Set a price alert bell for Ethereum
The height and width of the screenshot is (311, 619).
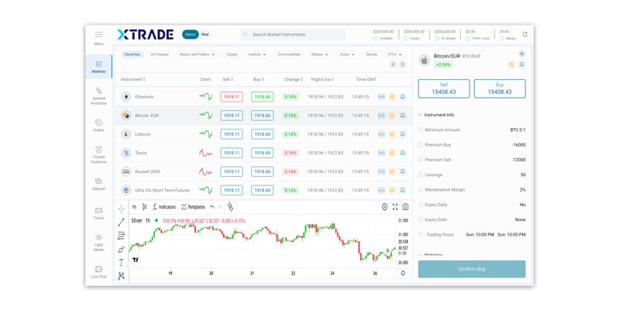point(403,97)
